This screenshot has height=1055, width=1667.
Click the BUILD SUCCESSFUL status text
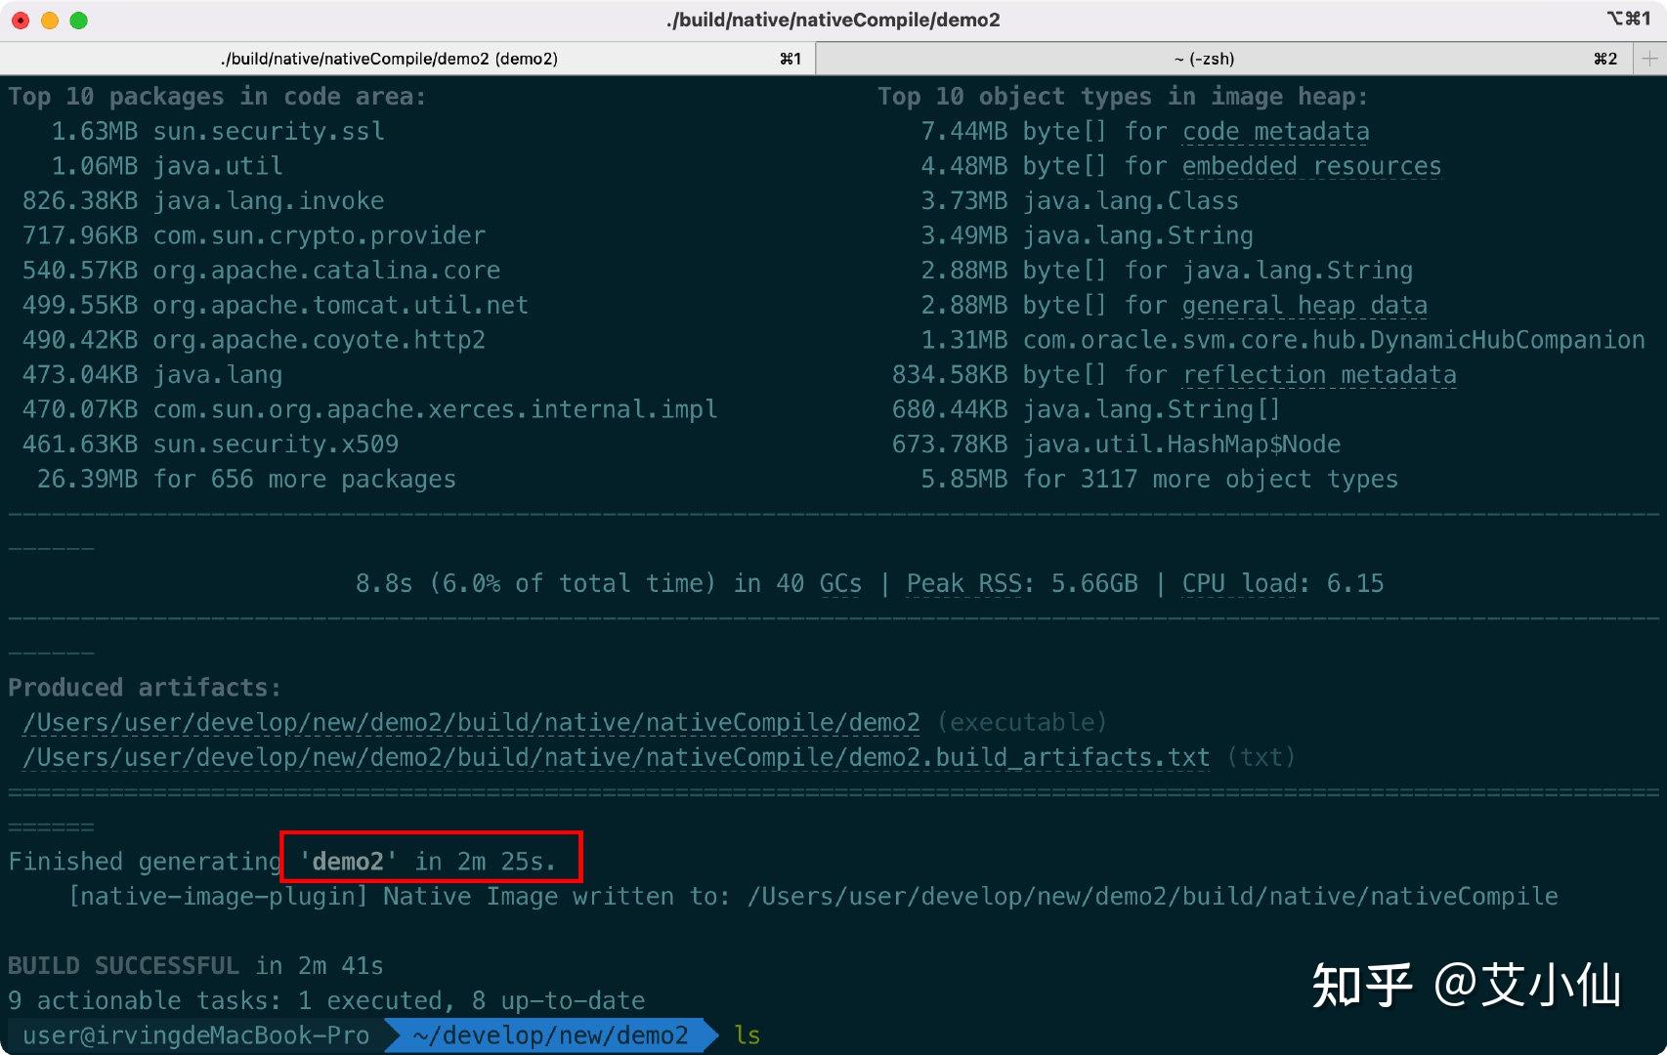click(x=122, y=965)
